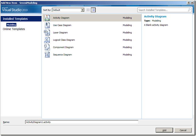Switch to small icons view
196x136 pixels.
pyautogui.click(x=88, y=10)
